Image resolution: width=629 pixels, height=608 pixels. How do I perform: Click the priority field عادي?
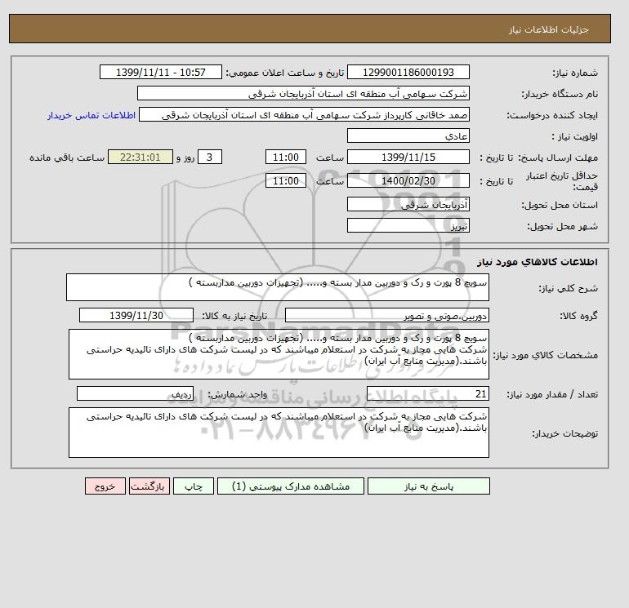point(408,135)
